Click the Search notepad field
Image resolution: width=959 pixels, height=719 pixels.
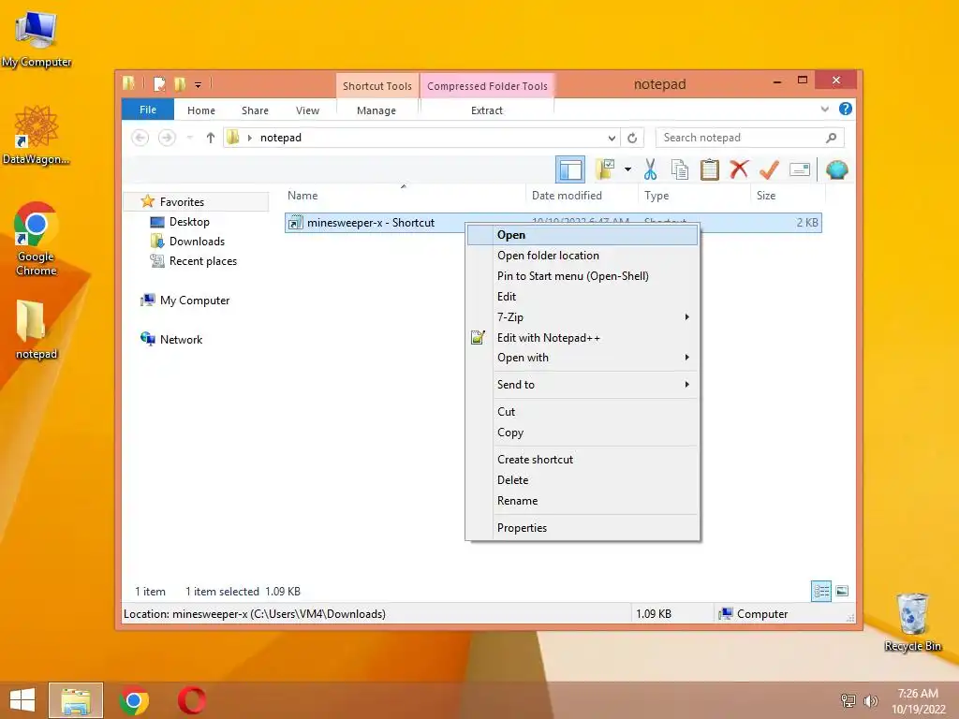(750, 138)
